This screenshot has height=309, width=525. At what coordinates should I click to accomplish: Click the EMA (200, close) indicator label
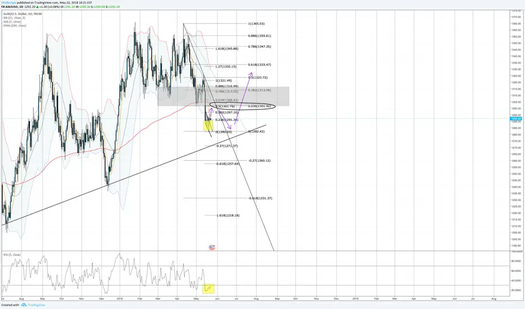pos(15,25)
